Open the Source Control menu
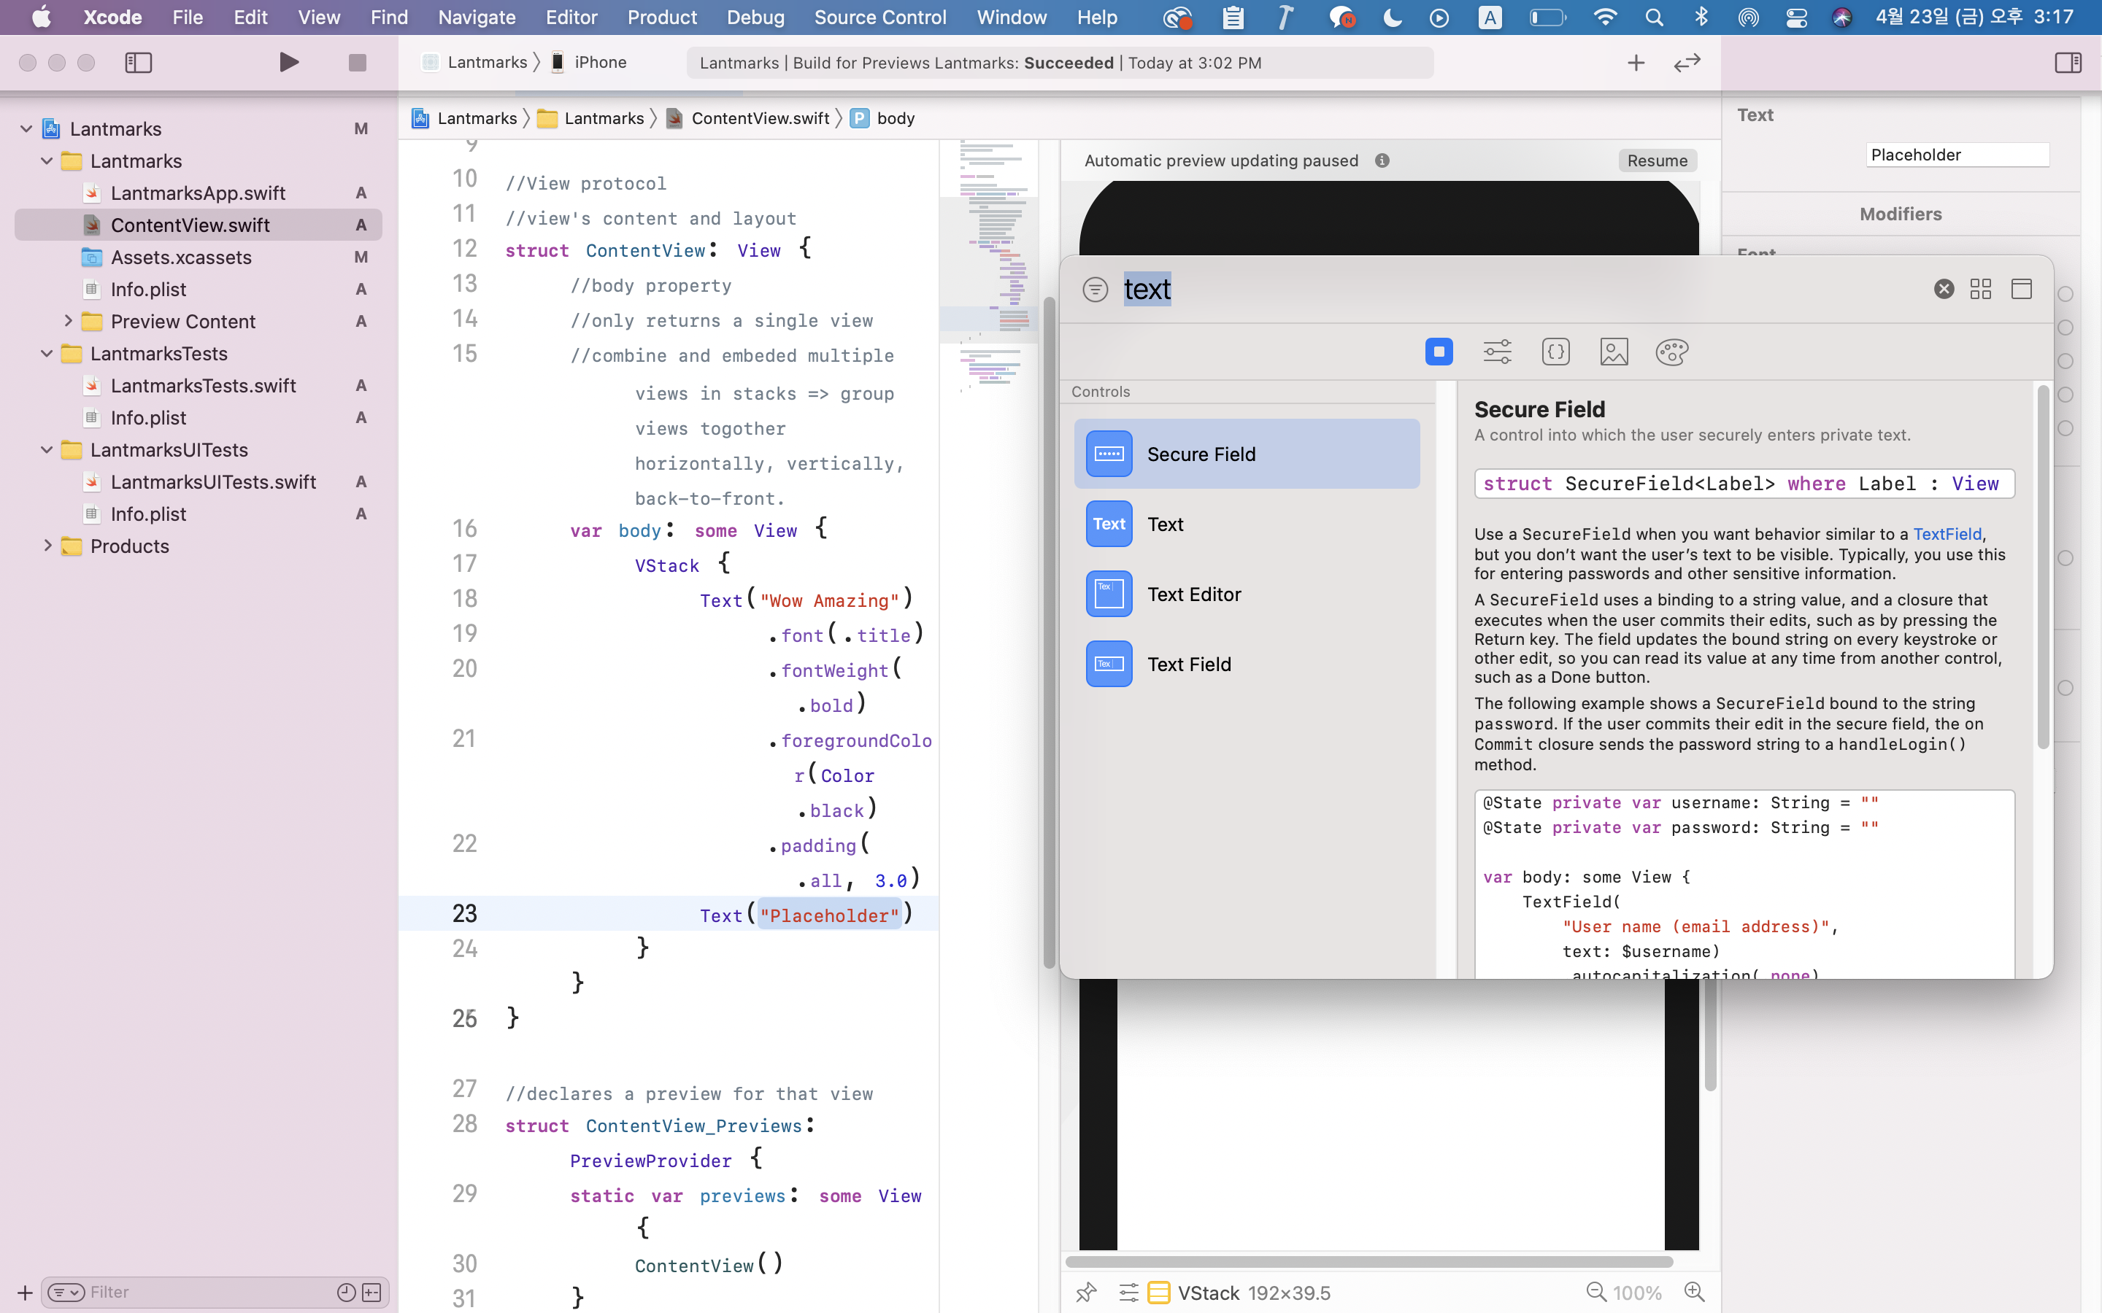This screenshot has height=1313, width=2102. pos(879,18)
